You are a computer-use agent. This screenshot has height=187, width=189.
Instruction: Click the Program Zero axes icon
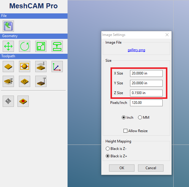pyautogui.click(x=57, y=66)
